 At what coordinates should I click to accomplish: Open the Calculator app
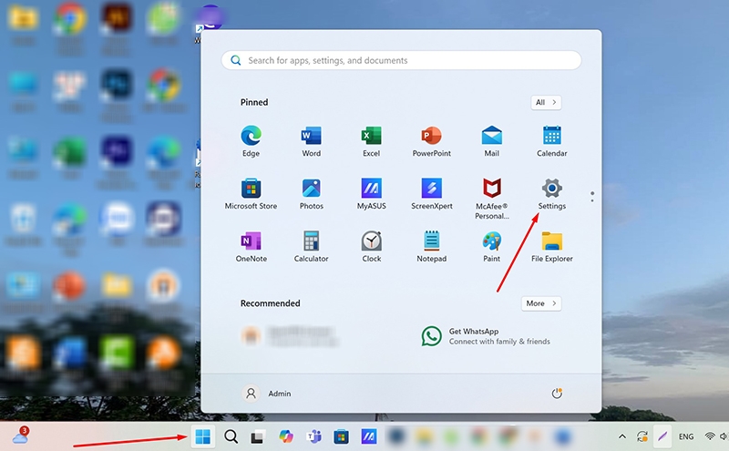pos(311,247)
